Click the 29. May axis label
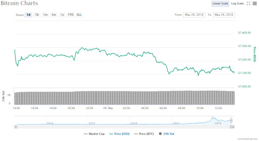Viewport: 259px width, 141px height. (x=108, y=108)
